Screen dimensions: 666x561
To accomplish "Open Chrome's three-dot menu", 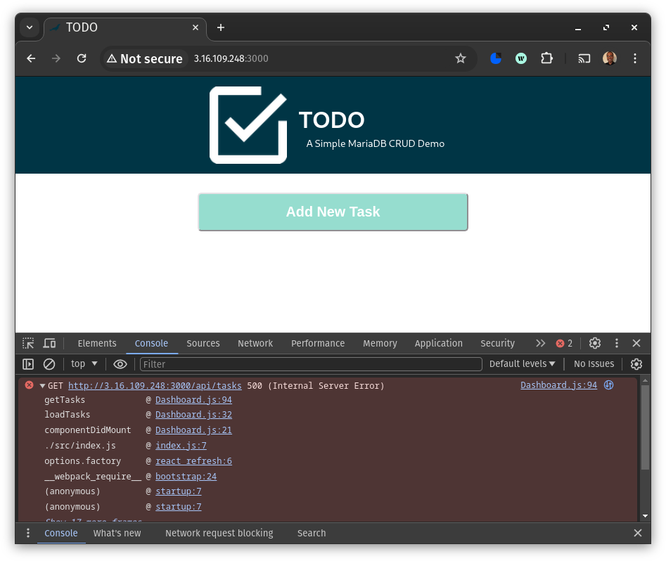I will point(635,58).
